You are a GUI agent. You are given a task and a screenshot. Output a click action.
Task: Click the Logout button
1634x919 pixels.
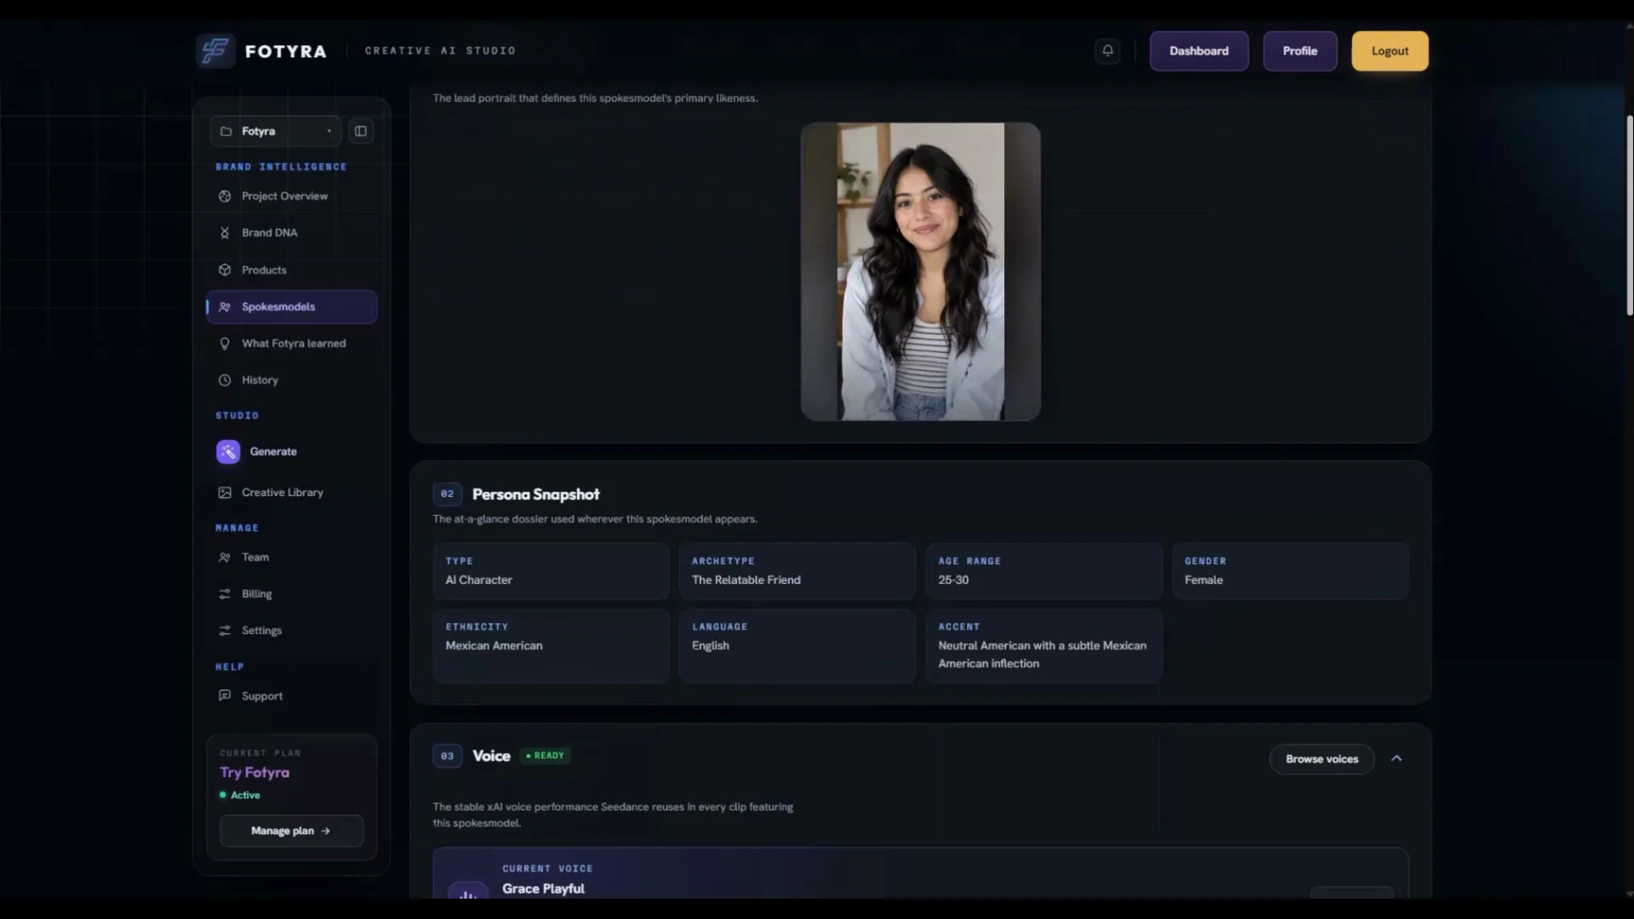point(1390,51)
